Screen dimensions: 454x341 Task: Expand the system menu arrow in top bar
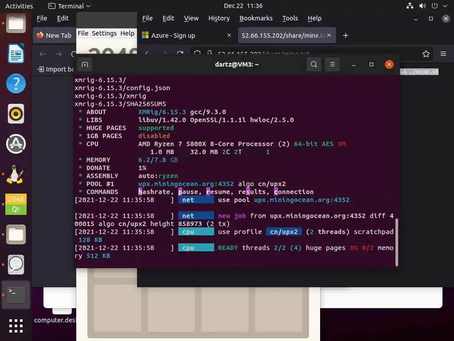tap(445, 6)
